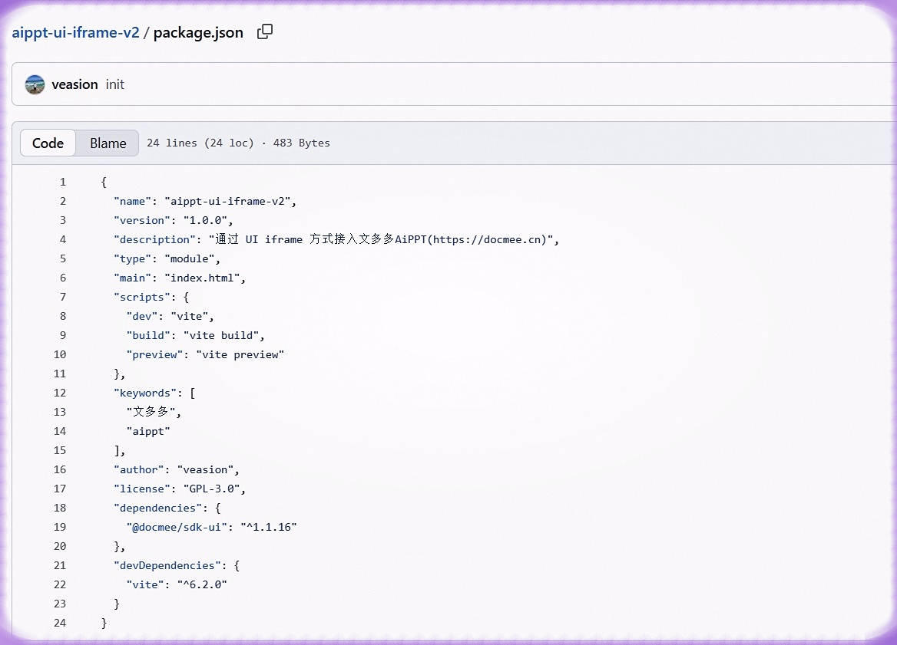Open the aippt-ui-iframe-v2 repository breadcrumb
Screen dimensions: 897x645
pyautogui.click(x=75, y=32)
